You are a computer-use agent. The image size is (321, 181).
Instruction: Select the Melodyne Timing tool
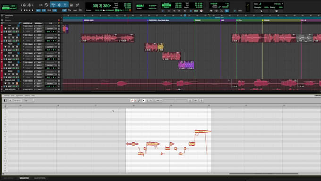(x=157, y=101)
